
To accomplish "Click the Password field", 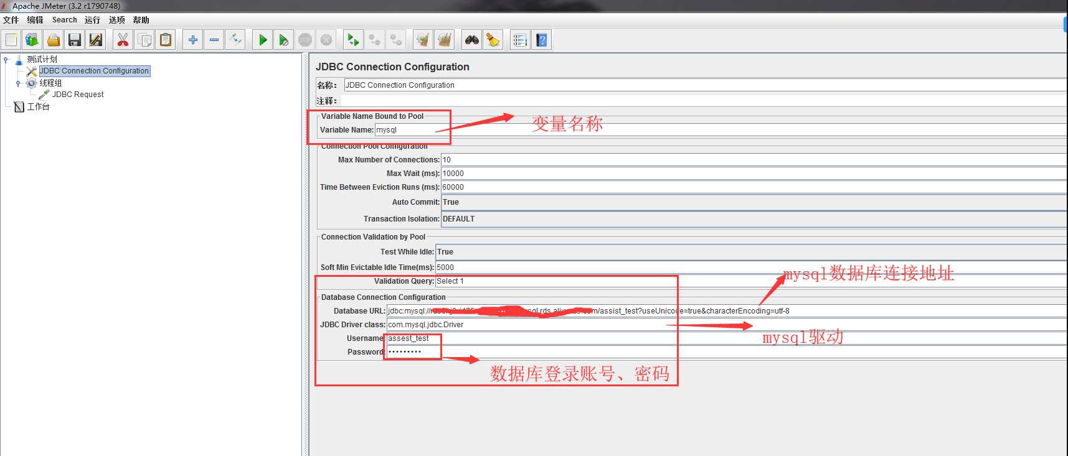I will coord(727,352).
